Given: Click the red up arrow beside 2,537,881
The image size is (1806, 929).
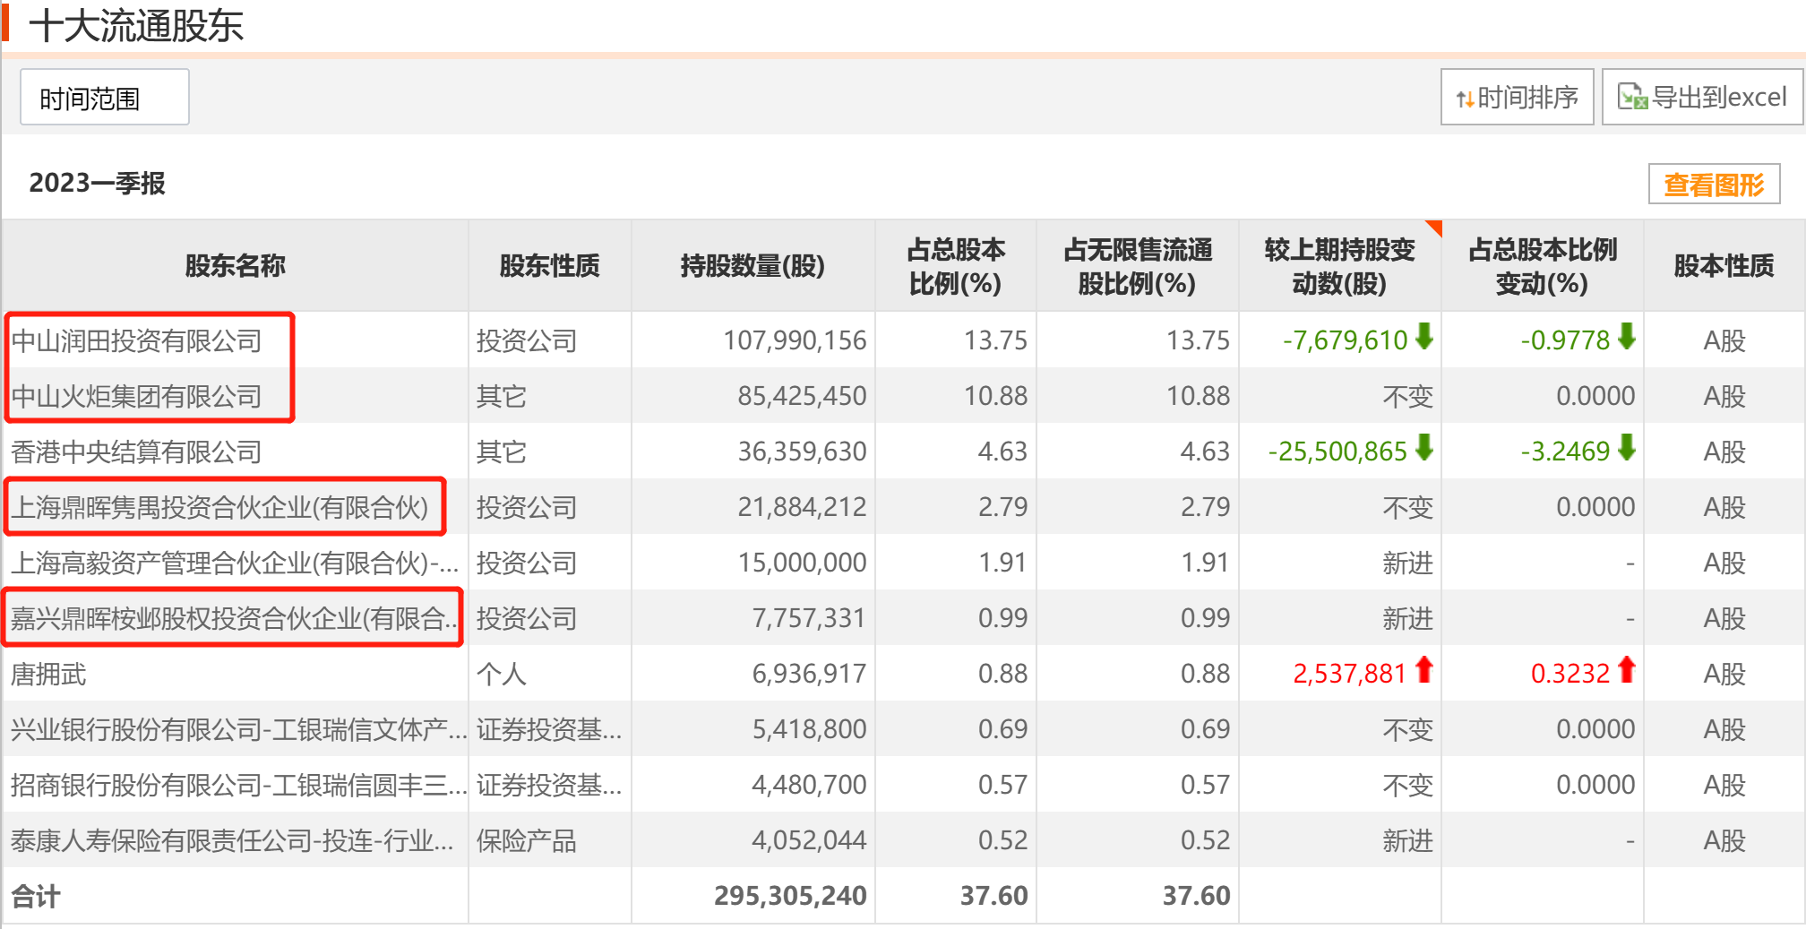Looking at the screenshot, I should coord(1423,670).
